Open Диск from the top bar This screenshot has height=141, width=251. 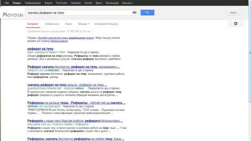click(99, 3)
